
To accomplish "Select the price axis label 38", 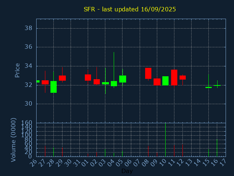I will point(29,28).
